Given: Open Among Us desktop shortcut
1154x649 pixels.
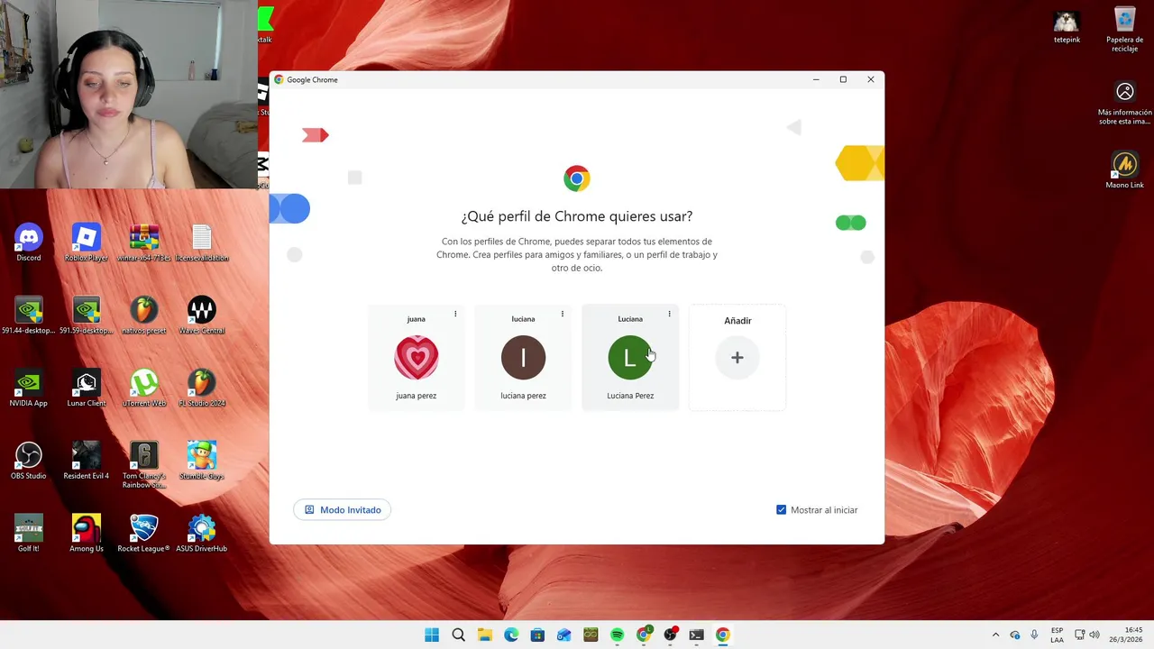Looking at the screenshot, I should [x=87, y=534].
